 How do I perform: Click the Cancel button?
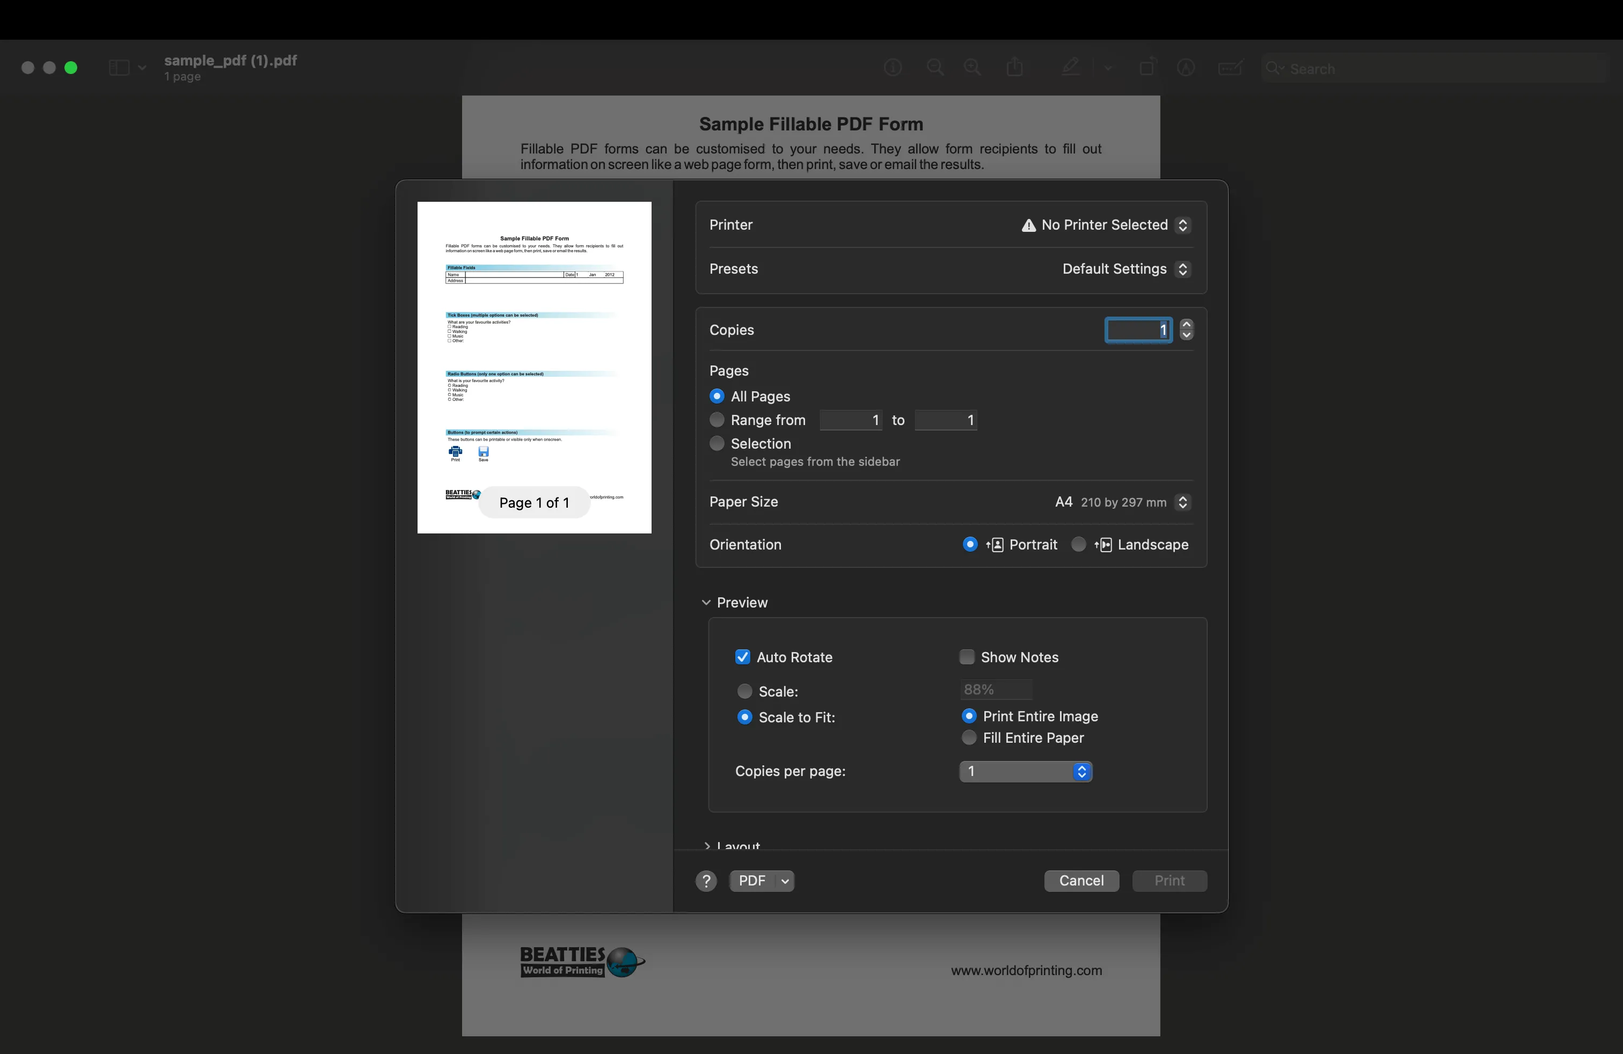tap(1081, 880)
